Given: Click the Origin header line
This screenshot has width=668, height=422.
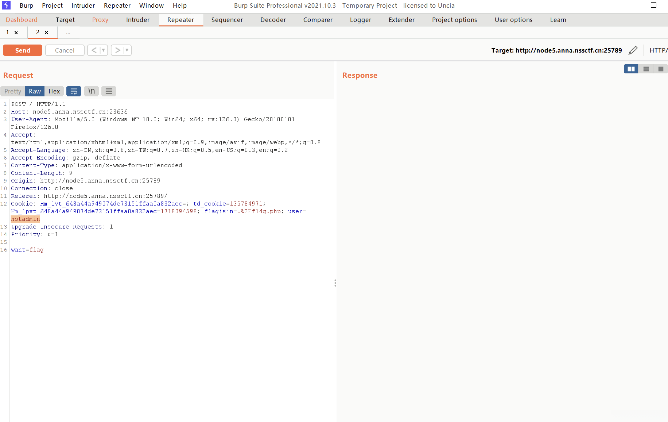Looking at the screenshot, I should pyautogui.click(x=85, y=181).
